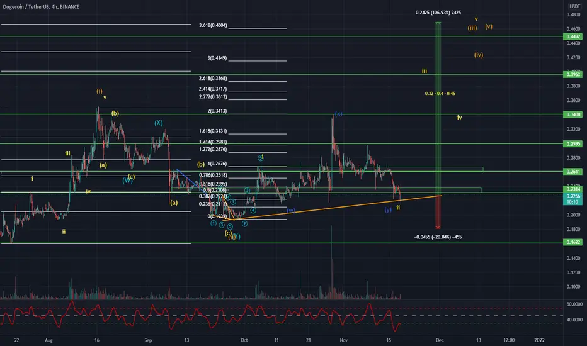Viewport: 587px width, 346px height.
Task: Click the tallest volume spike bar
Action: point(331,262)
